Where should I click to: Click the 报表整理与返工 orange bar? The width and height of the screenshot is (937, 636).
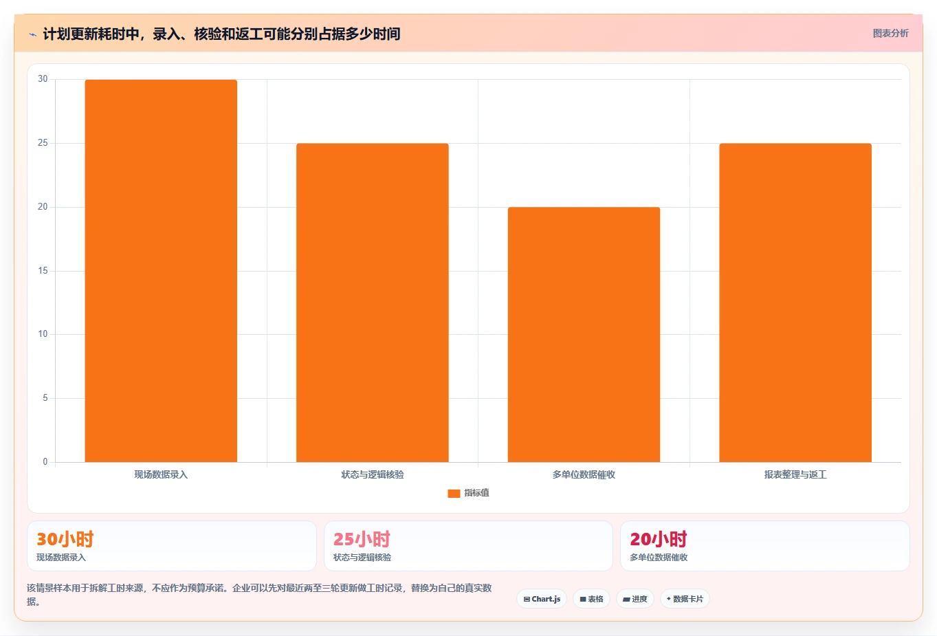pyautogui.click(x=795, y=303)
